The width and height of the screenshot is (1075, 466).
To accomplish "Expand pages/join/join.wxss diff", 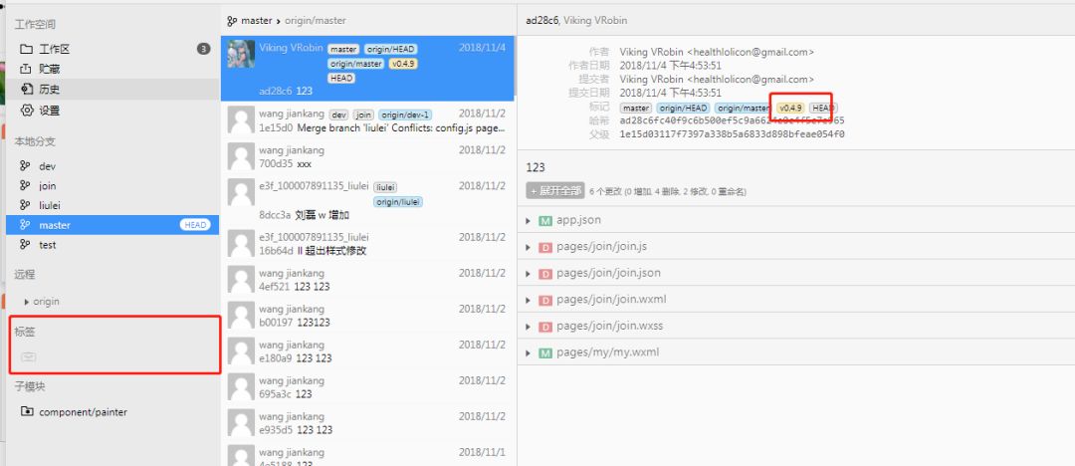I will pos(528,326).
